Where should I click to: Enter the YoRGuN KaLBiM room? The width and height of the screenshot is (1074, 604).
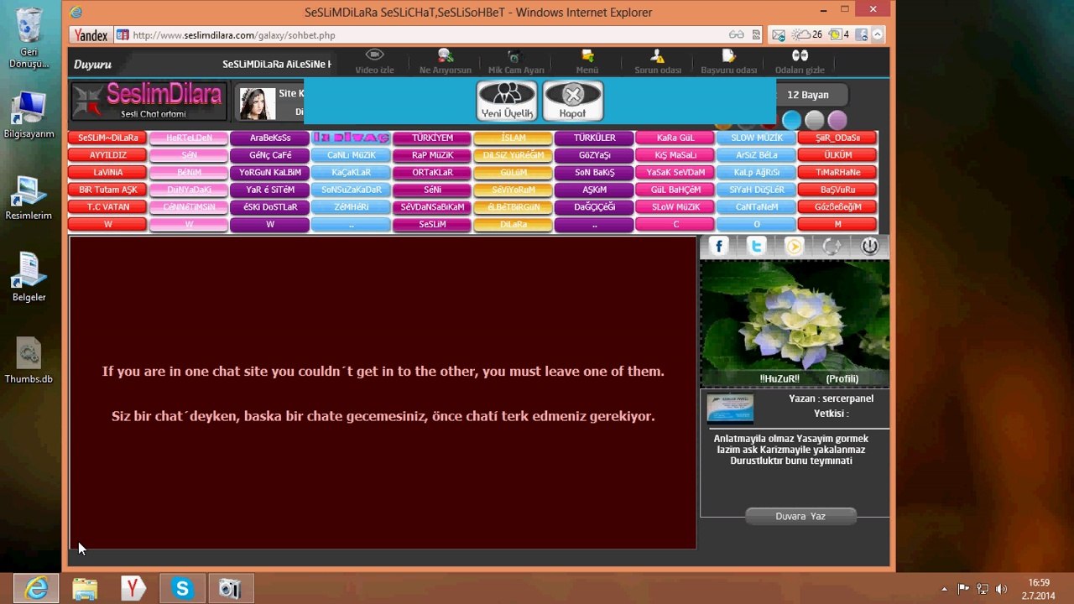click(x=270, y=172)
